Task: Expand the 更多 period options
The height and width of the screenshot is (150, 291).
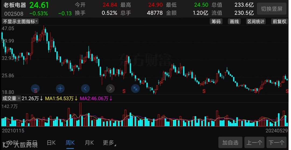Action: click(109, 143)
